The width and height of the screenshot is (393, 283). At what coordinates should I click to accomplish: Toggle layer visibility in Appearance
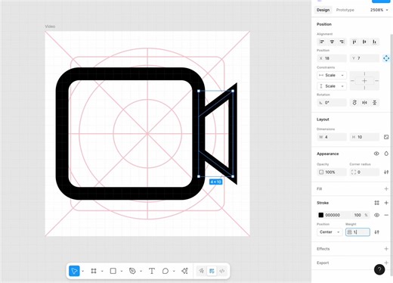point(376,154)
